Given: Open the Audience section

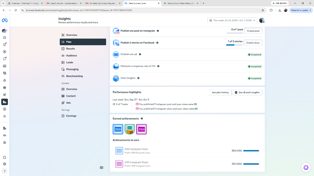Looking at the screenshot, I should (83, 56).
